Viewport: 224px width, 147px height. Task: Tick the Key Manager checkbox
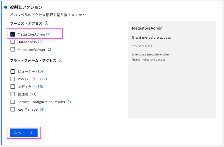[13, 109]
